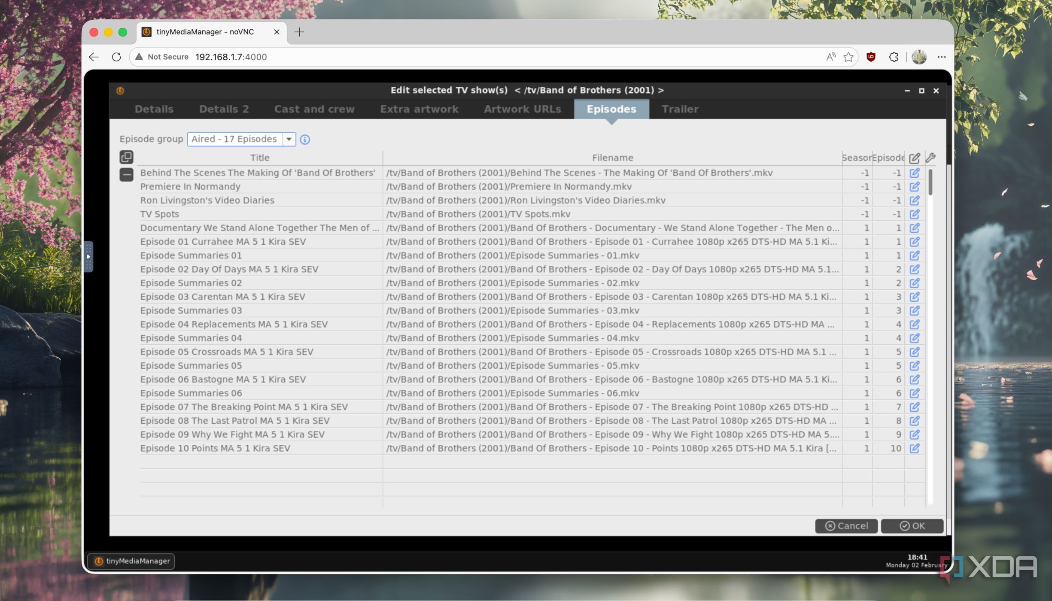Image resolution: width=1052 pixels, height=601 pixels.
Task: Edit the 'Episode 03 Carentan' row
Action: pos(915,297)
